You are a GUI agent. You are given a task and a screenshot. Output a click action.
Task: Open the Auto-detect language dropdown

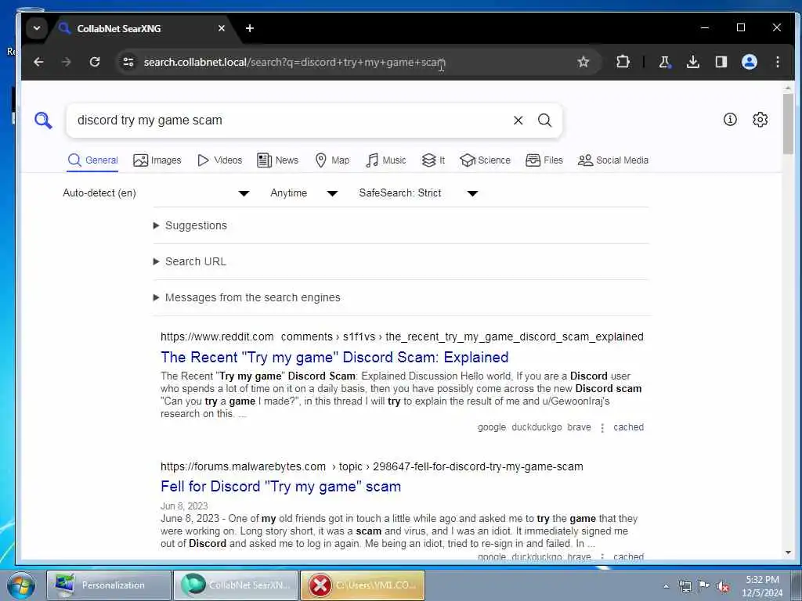tap(156, 193)
